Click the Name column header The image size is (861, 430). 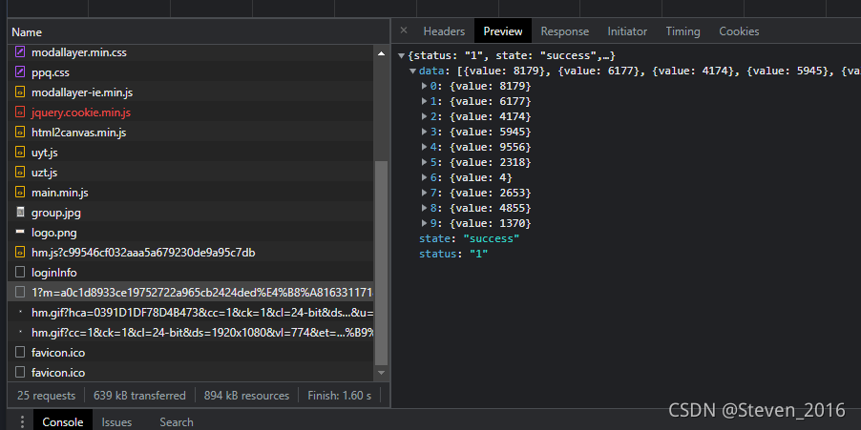coord(199,31)
